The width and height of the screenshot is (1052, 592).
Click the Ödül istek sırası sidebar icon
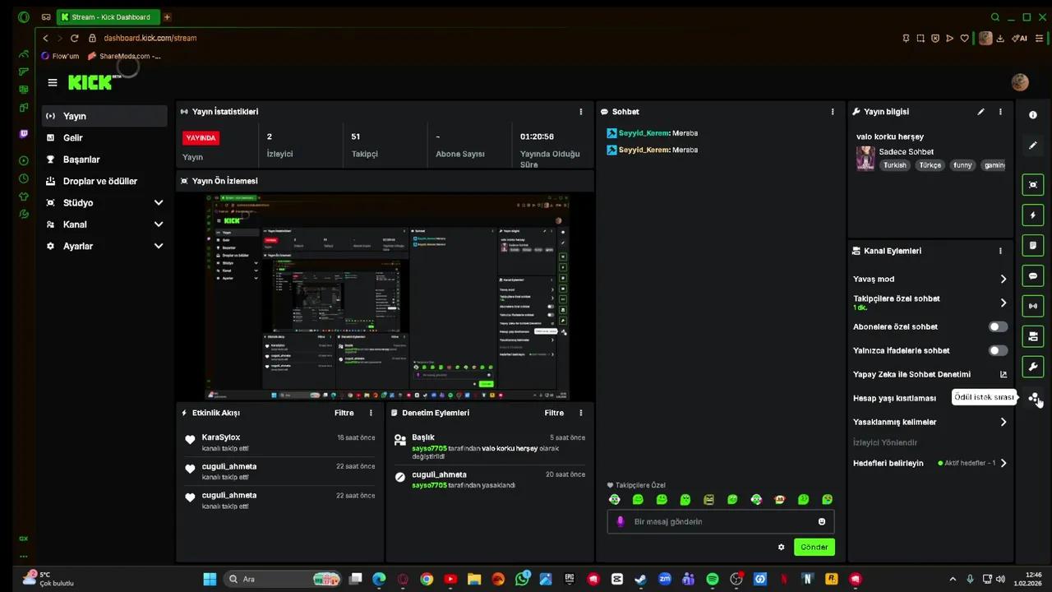1033,397
